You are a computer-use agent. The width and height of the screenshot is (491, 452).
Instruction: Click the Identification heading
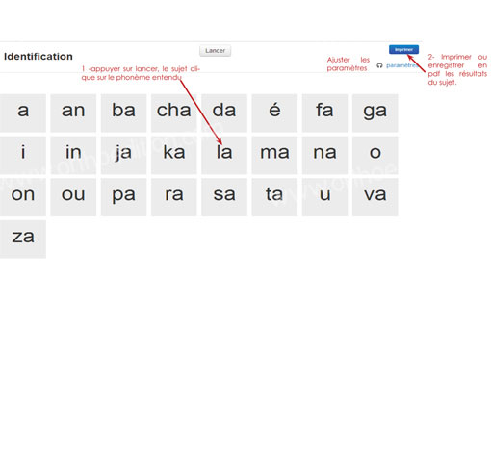pos(39,57)
